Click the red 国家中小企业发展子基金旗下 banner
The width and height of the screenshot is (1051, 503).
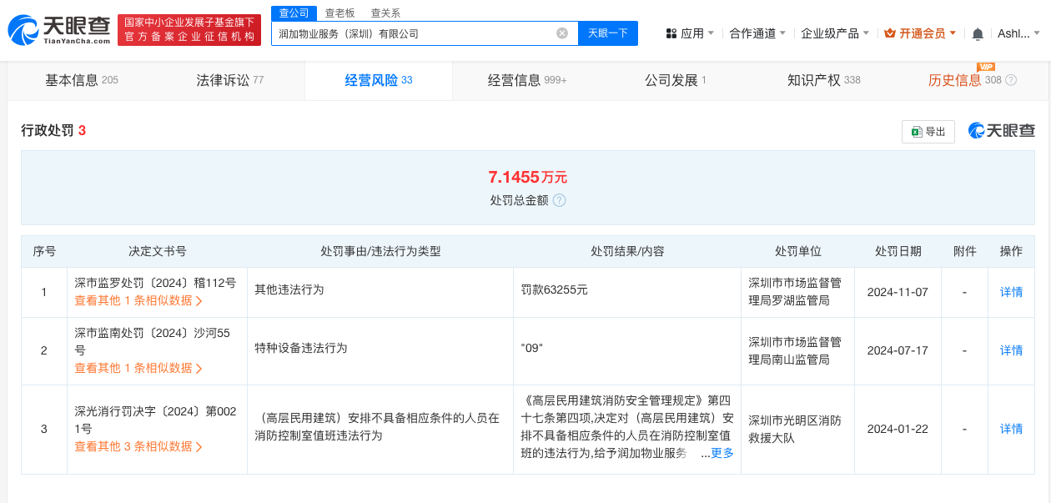(x=189, y=29)
